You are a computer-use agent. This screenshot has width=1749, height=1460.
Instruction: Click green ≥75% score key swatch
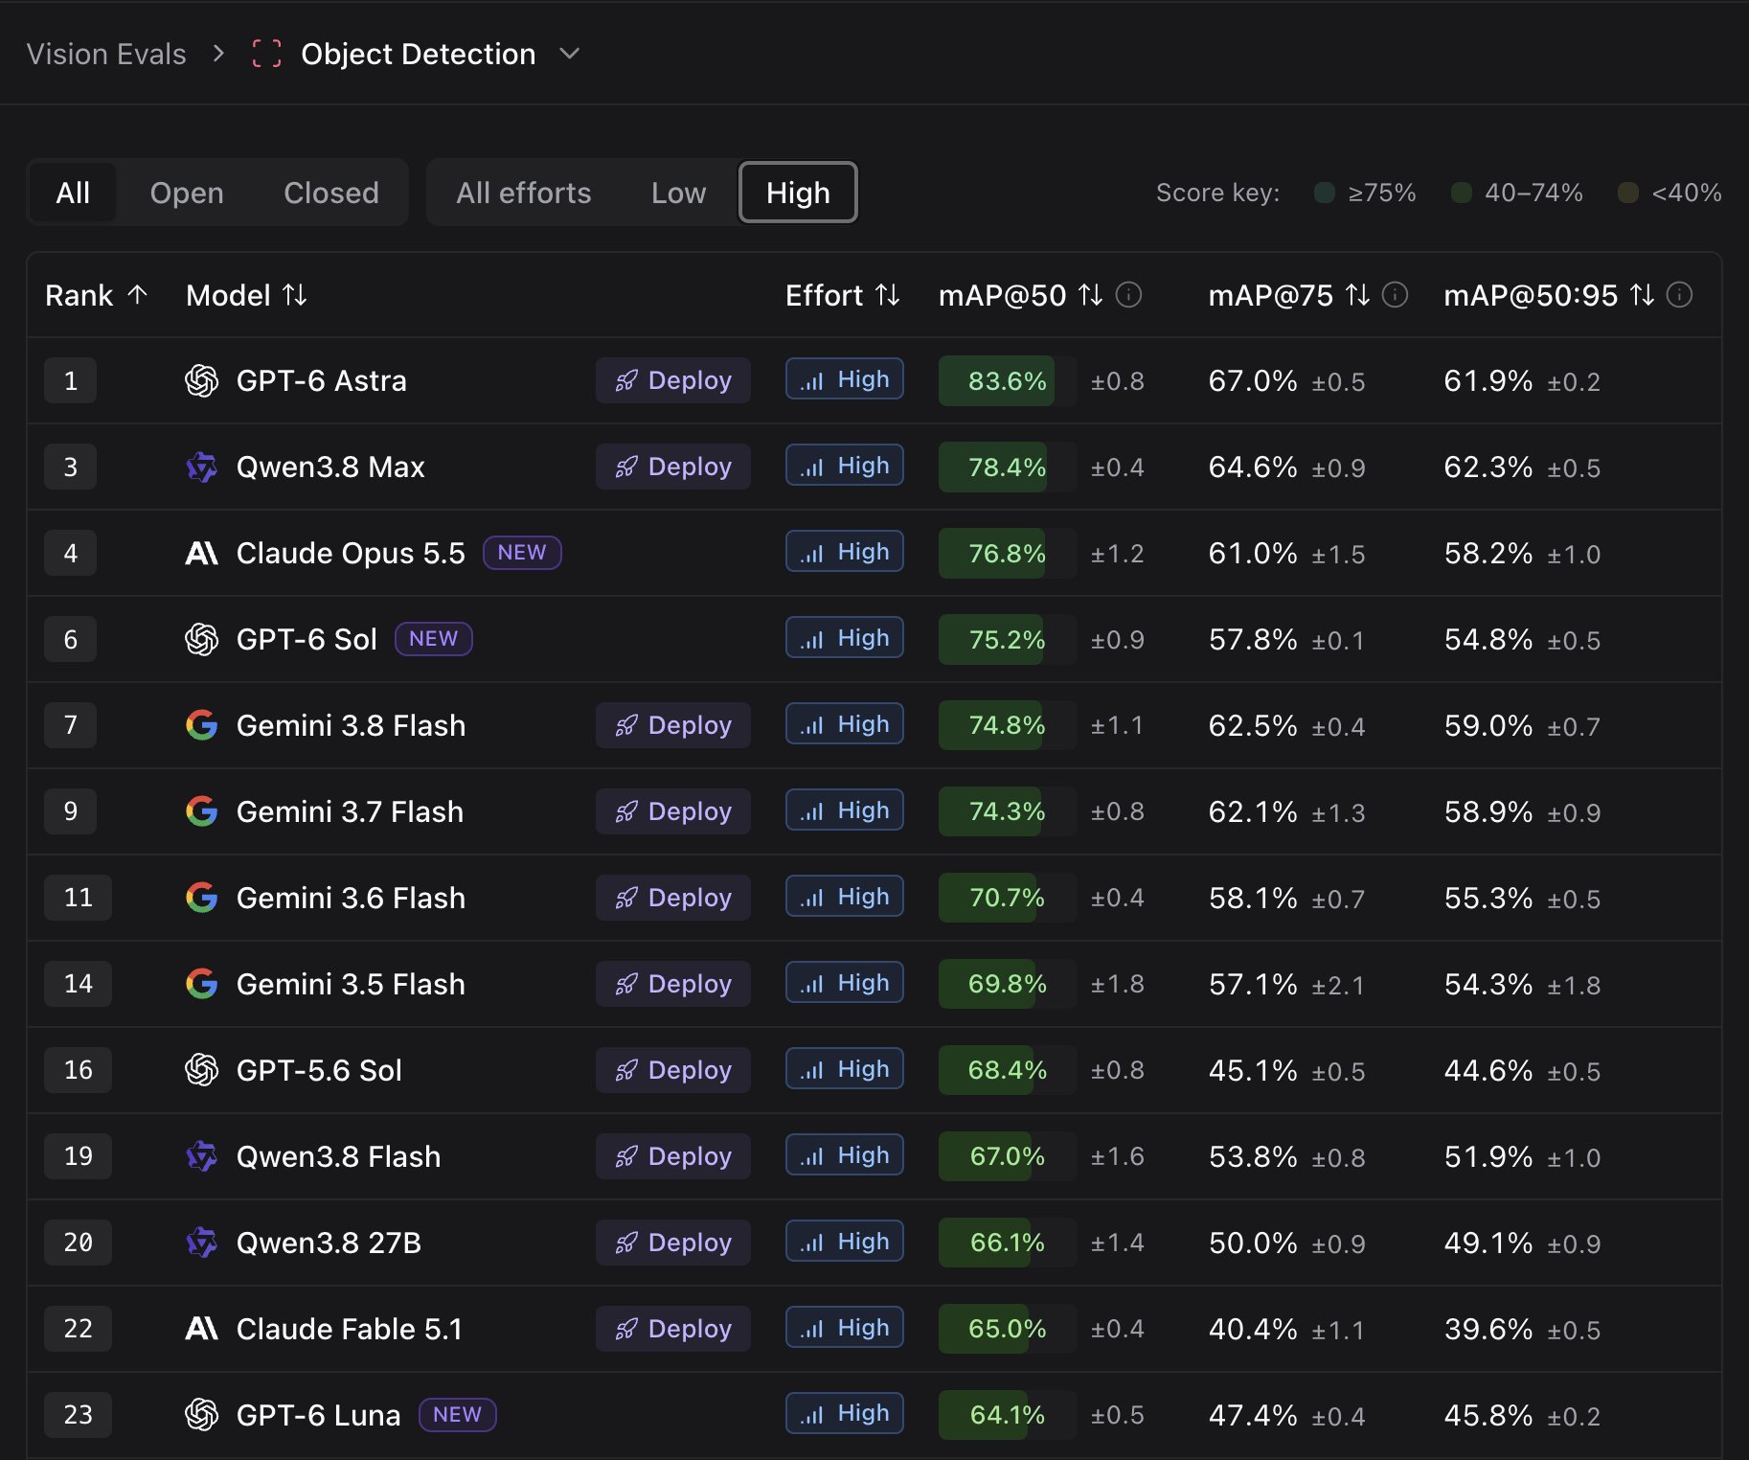pyautogui.click(x=1325, y=193)
